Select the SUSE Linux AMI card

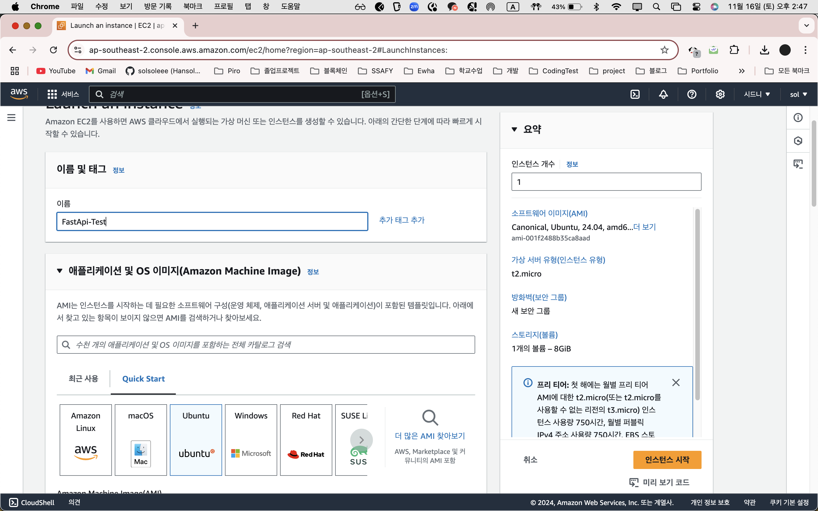pos(352,440)
